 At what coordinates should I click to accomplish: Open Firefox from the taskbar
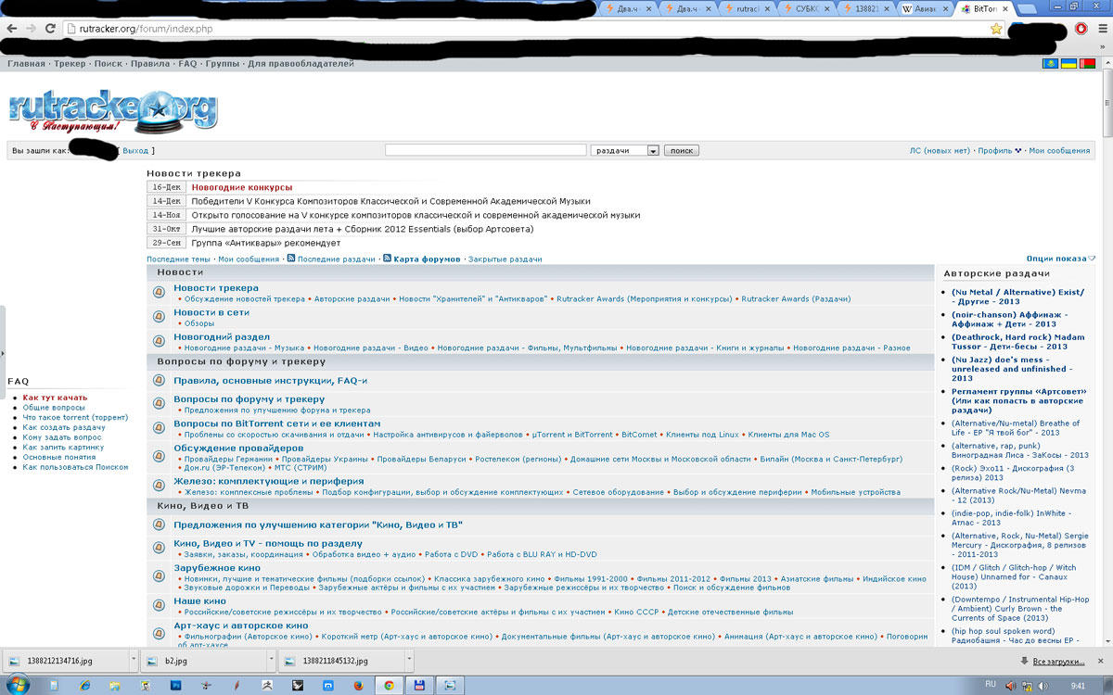pyautogui.click(x=358, y=685)
